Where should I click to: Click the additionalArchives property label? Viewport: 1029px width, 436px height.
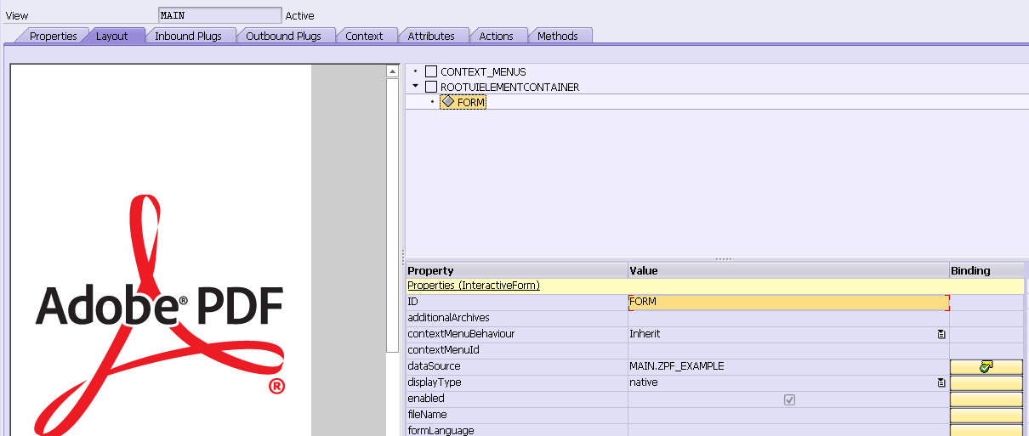pyautogui.click(x=448, y=318)
